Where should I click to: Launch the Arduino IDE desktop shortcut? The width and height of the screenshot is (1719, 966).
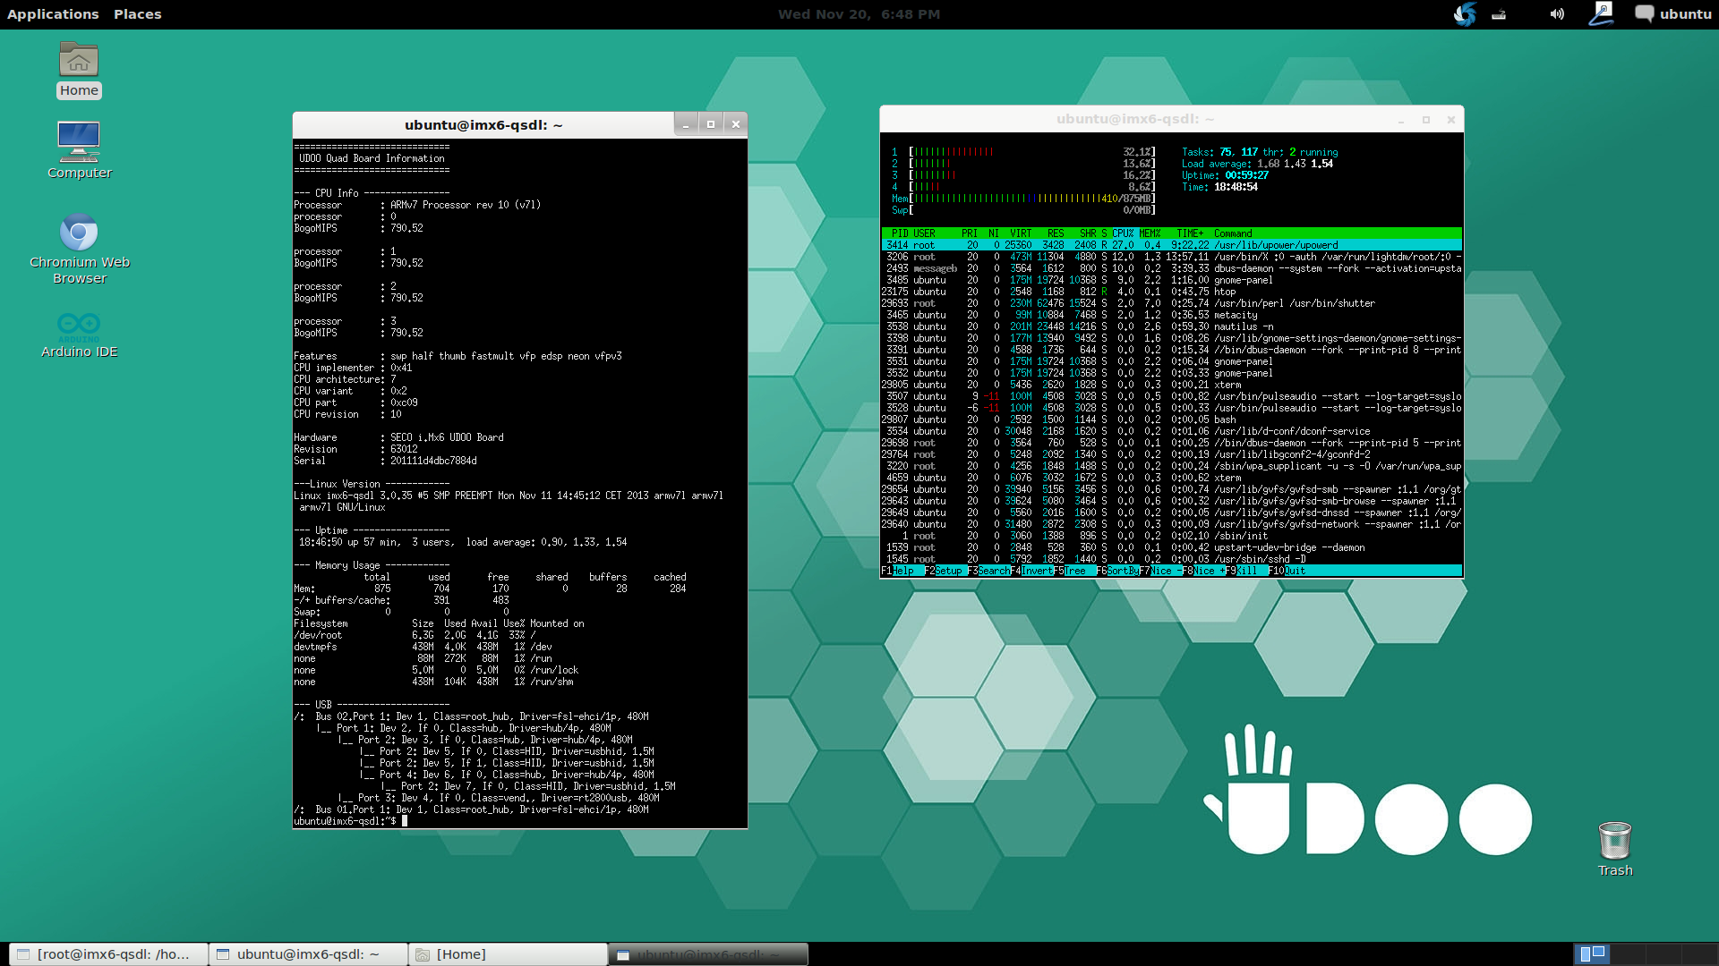79,326
